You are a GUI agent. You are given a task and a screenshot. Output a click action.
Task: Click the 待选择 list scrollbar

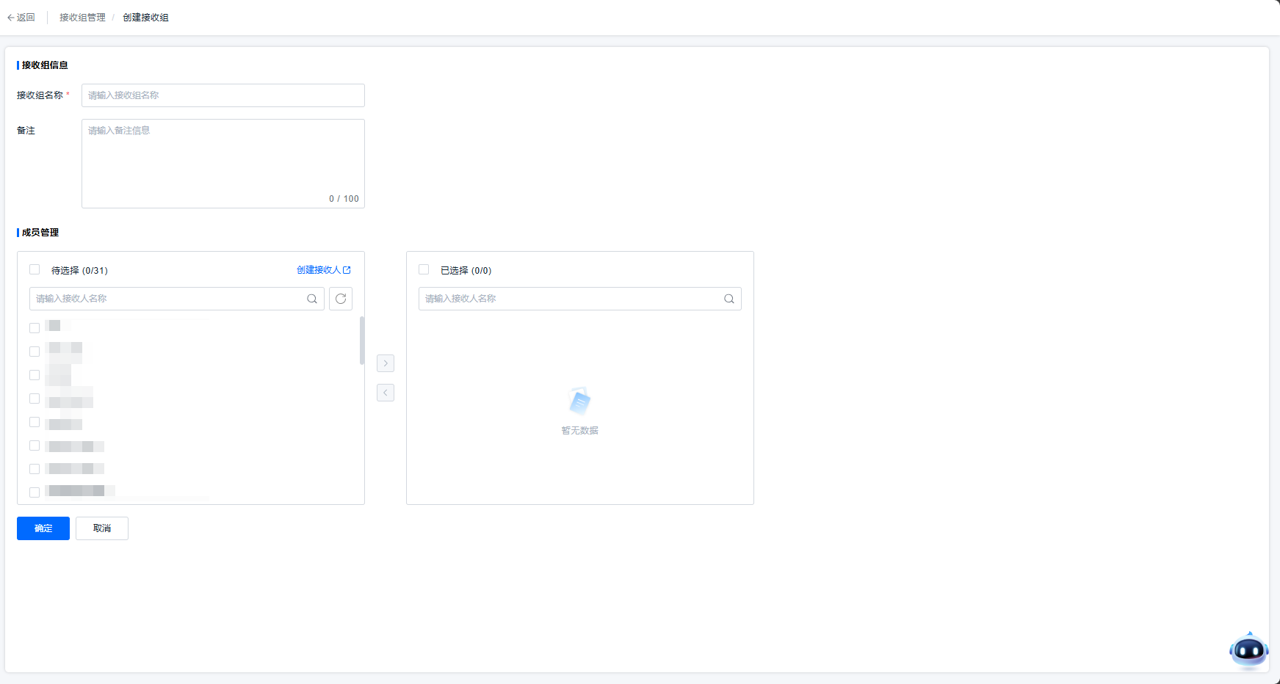[362, 341]
